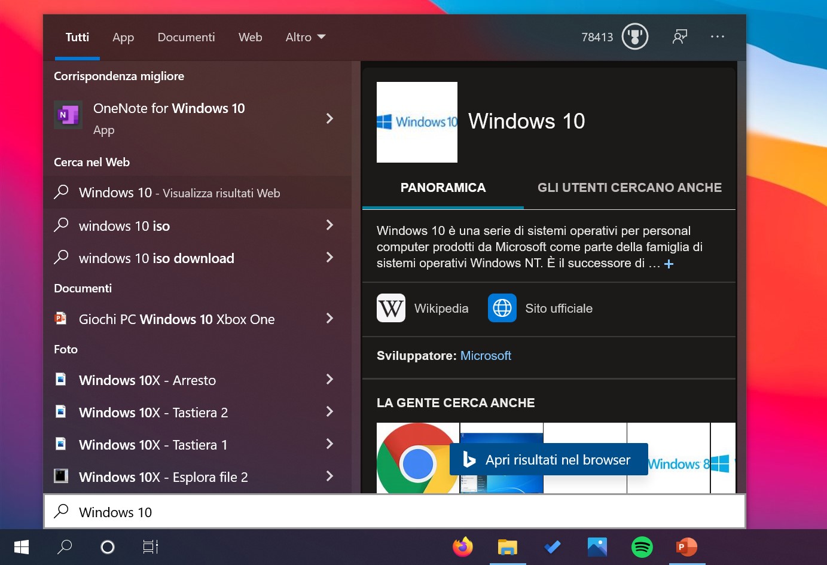
Task: Click PowerPoint file icon for Giochi PC
Action: pyautogui.click(x=61, y=318)
